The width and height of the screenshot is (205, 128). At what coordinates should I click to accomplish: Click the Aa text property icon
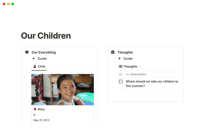pos(127,74)
